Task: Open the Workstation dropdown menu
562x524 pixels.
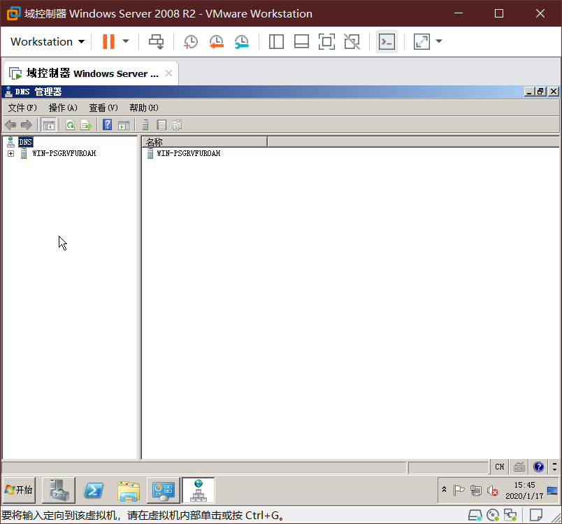Action: tap(48, 41)
